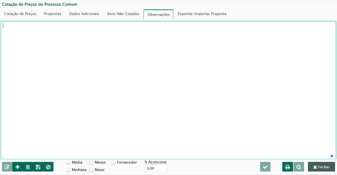Open the Propostas tab

click(x=52, y=14)
